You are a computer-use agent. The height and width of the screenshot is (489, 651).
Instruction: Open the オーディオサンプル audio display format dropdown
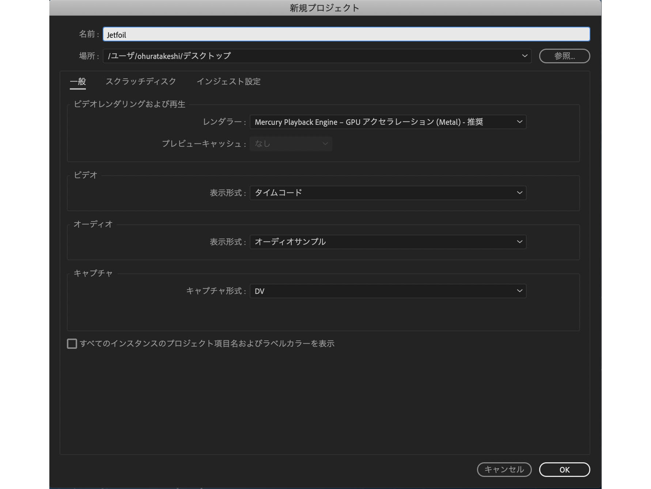(x=387, y=242)
